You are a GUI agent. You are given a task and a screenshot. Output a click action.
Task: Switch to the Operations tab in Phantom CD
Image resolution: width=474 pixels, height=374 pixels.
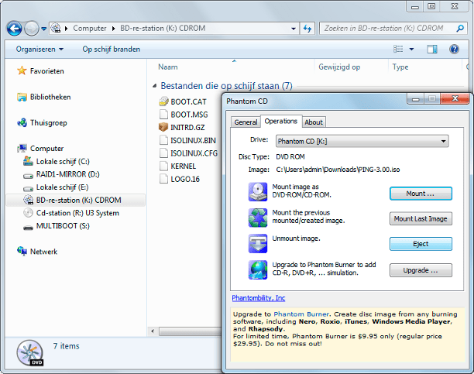point(281,121)
